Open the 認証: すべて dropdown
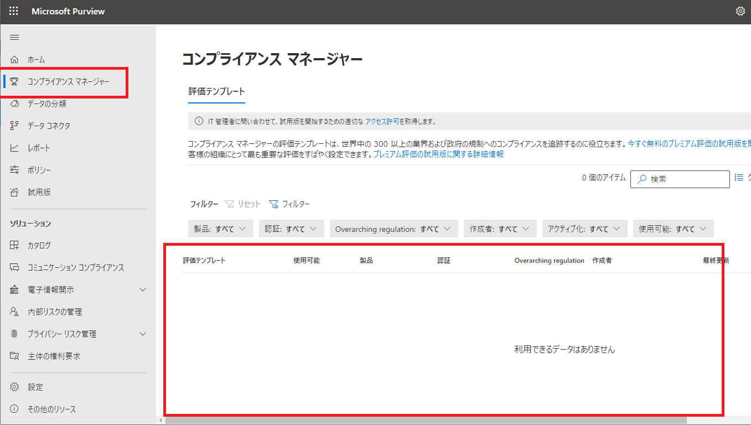 [x=291, y=229]
